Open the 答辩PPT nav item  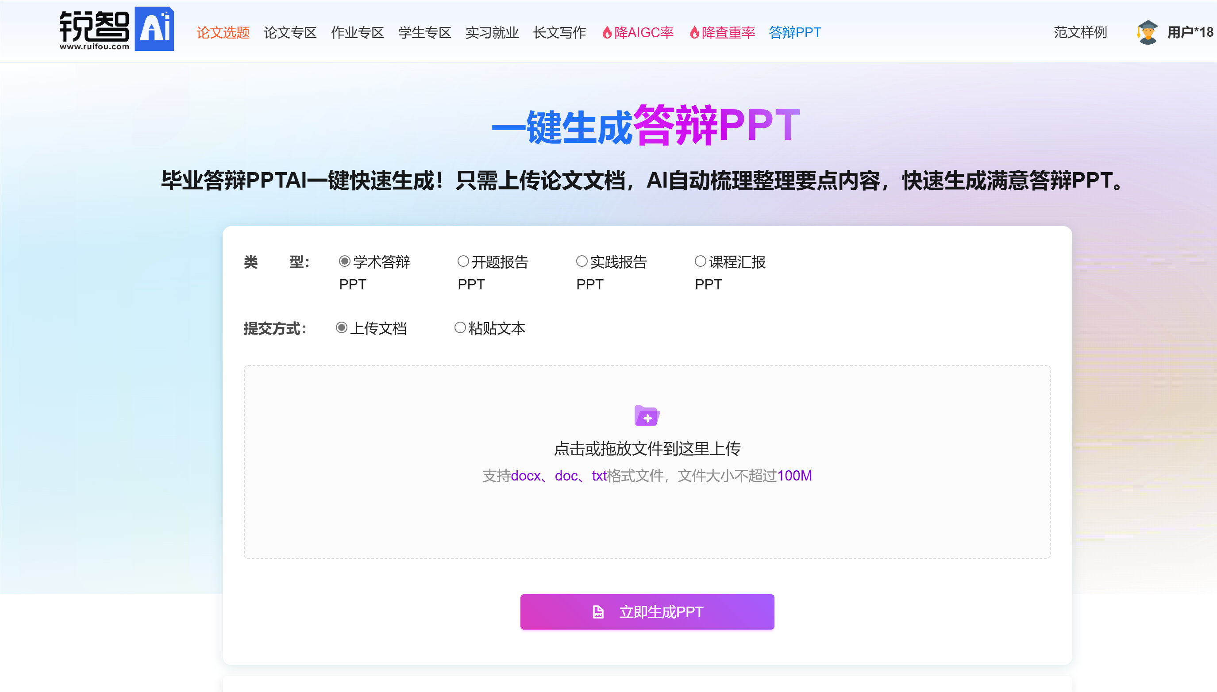(795, 33)
